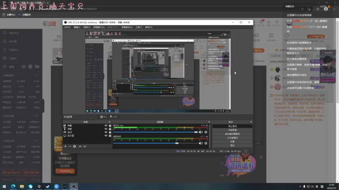The image size is (339, 190).
Task: Toggle the lock on the 显示器 source
Action: point(110,136)
